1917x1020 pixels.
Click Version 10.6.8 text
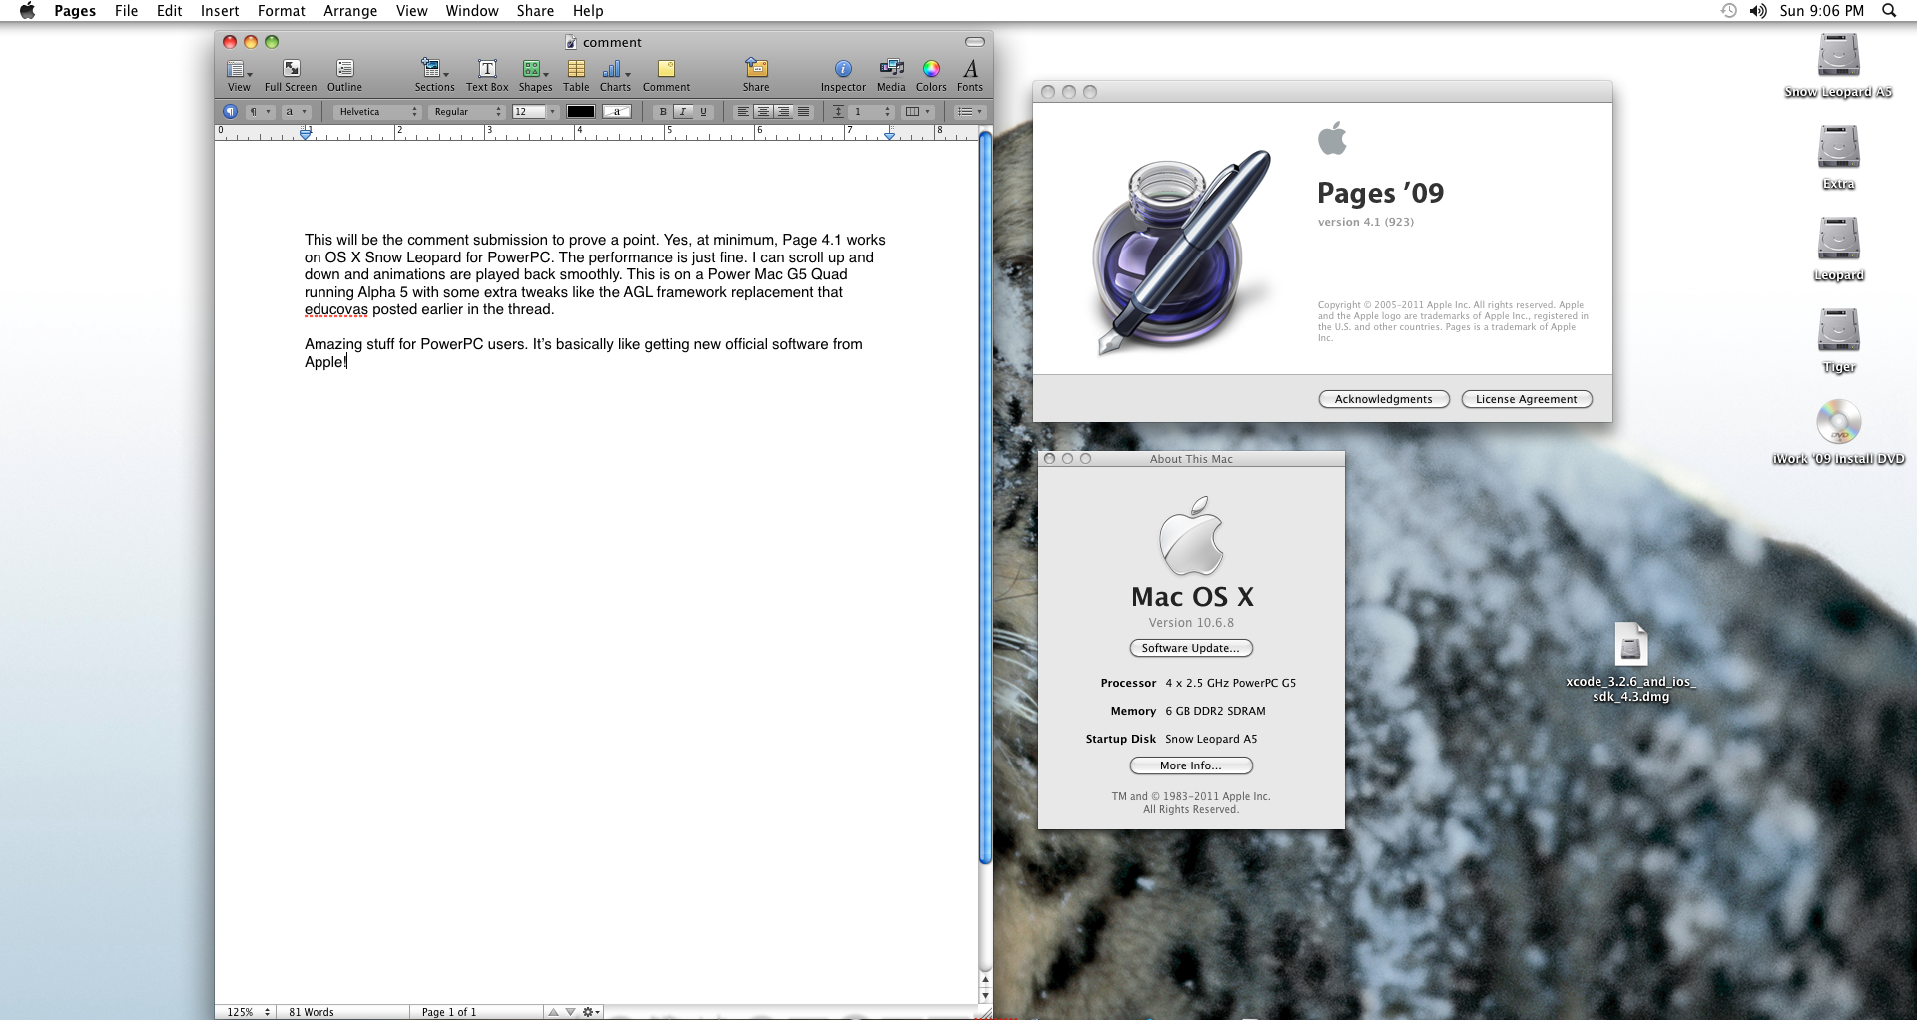coord(1191,623)
